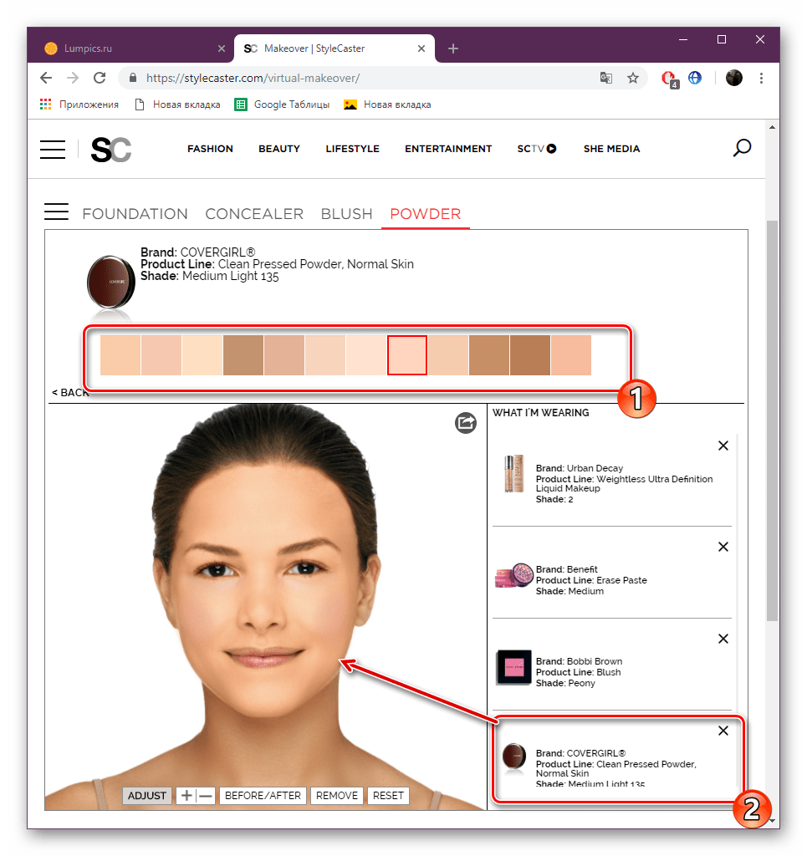
Task: Select the last peach powder shade swatch
Action: [571, 355]
